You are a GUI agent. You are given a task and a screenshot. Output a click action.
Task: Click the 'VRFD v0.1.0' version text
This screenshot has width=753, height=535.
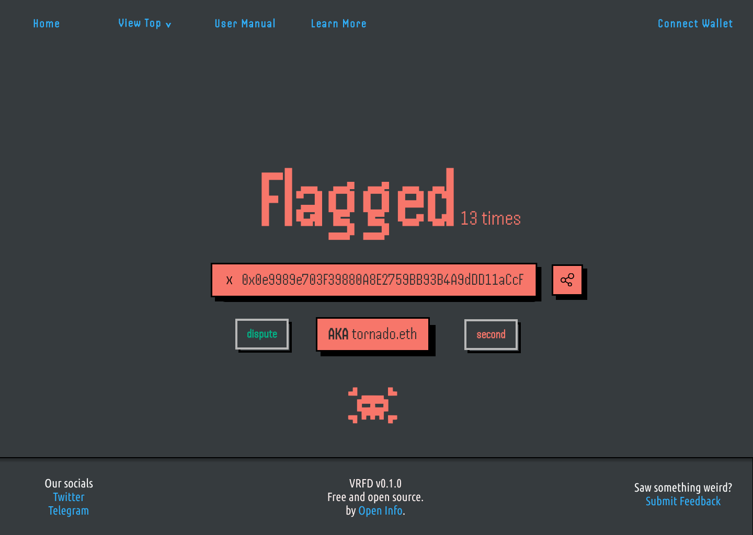click(x=375, y=483)
